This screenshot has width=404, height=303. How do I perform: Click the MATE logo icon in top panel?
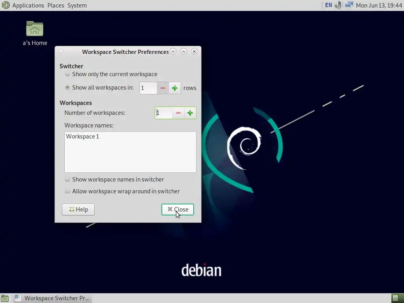click(6, 5)
